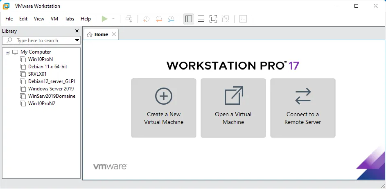
Task: Open the Help menu
Action: pos(86,19)
